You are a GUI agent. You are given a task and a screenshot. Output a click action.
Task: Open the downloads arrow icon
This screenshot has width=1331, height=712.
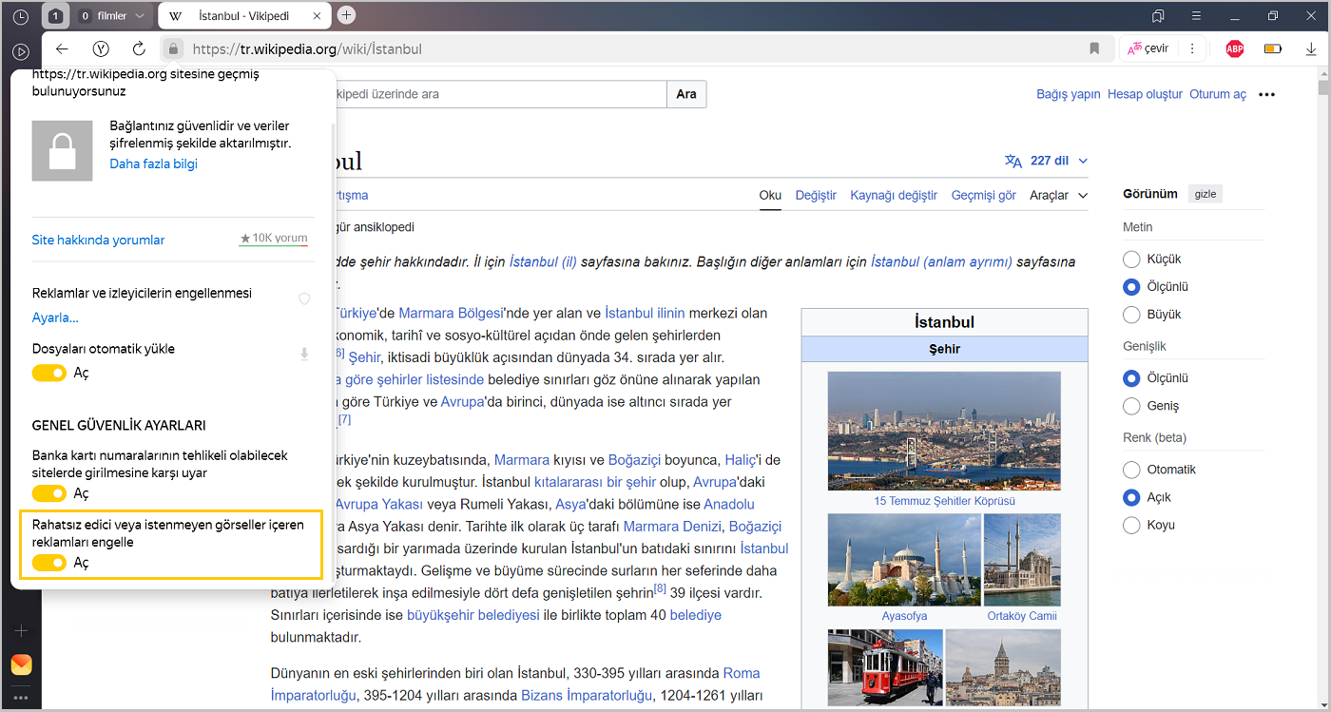1311,49
